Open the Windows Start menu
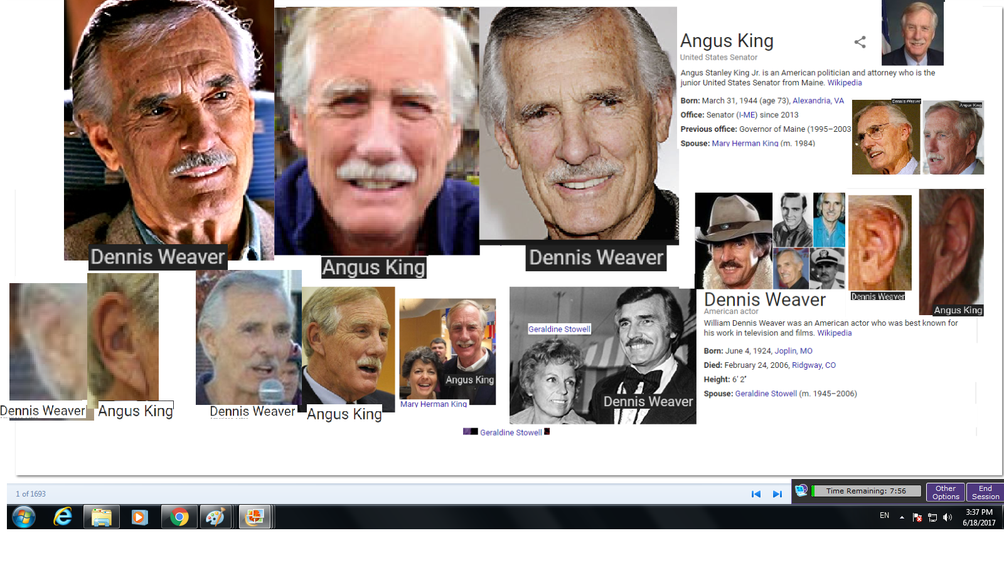This screenshot has width=1004, height=565. click(24, 517)
